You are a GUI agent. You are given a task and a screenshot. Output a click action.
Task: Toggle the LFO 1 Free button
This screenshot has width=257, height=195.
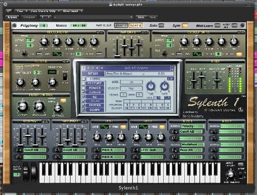[123, 127]
